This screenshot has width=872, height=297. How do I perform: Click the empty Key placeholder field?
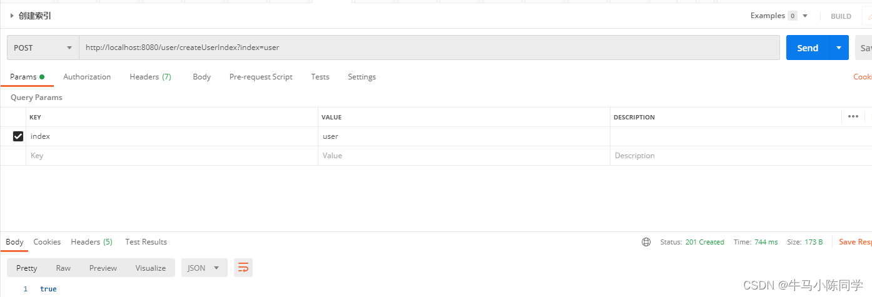(172, 156)
